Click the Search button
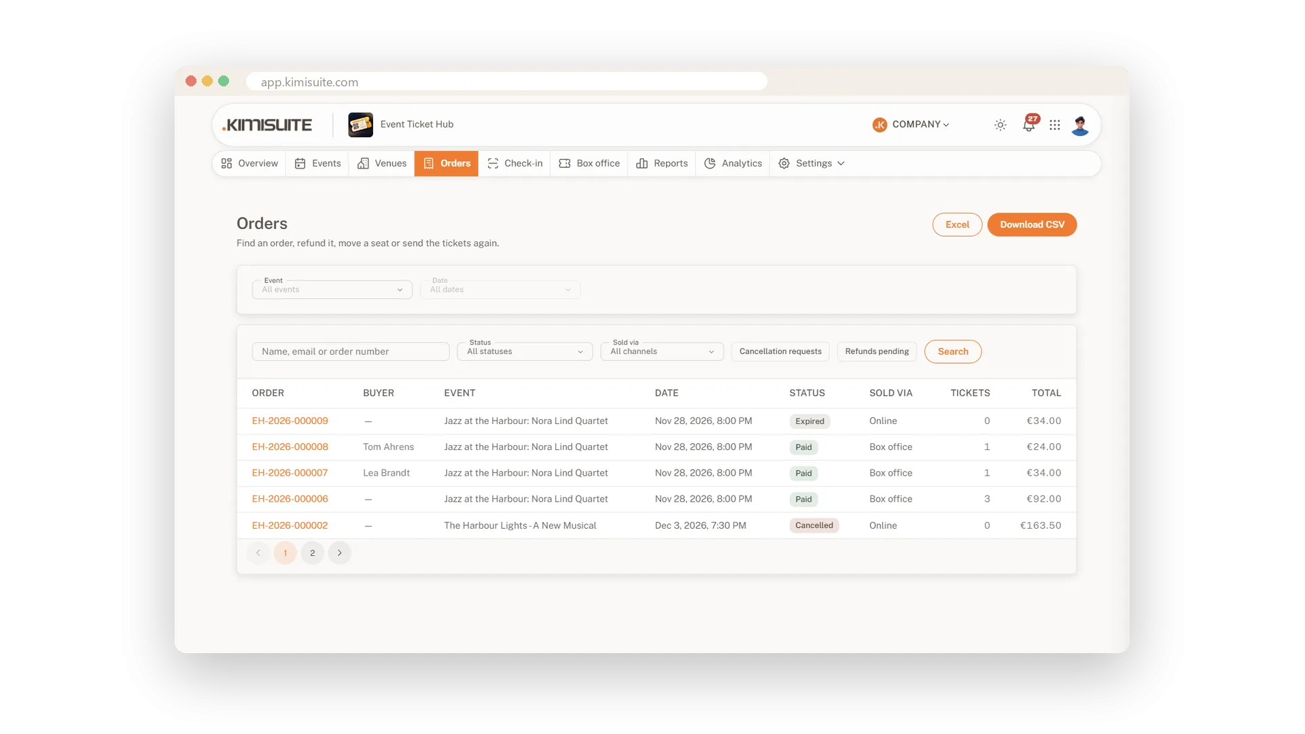 pos(953,351)
